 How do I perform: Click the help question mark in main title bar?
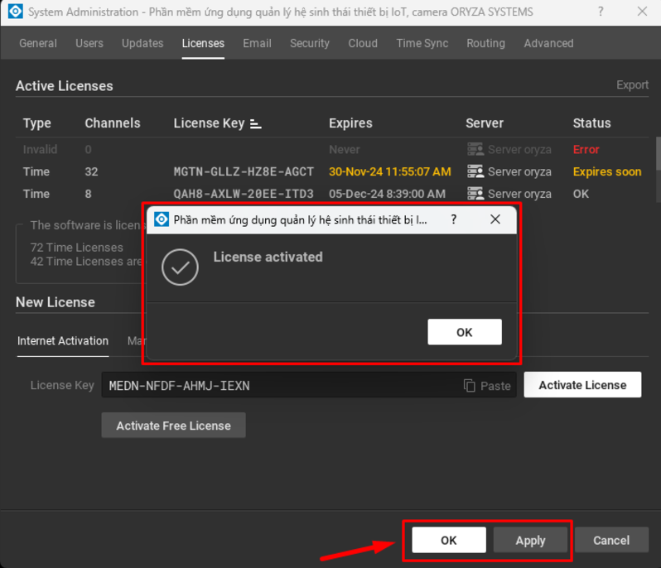(601, 12)
